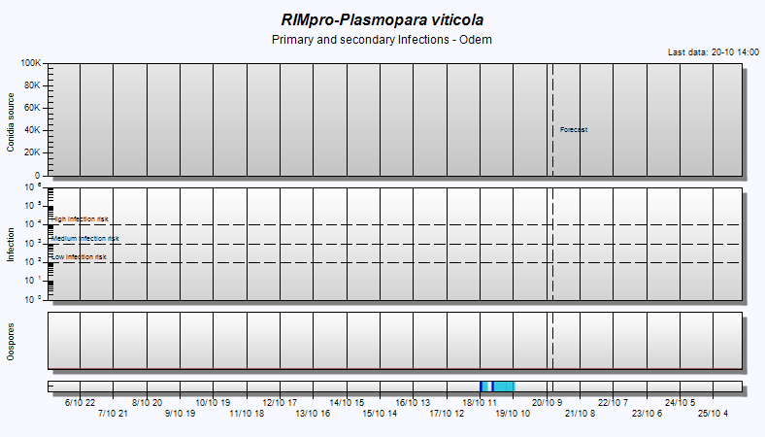The height and width of the screenshot is (437, 765).
Task: Click the 100K tick label
Action: coord(31,63)
